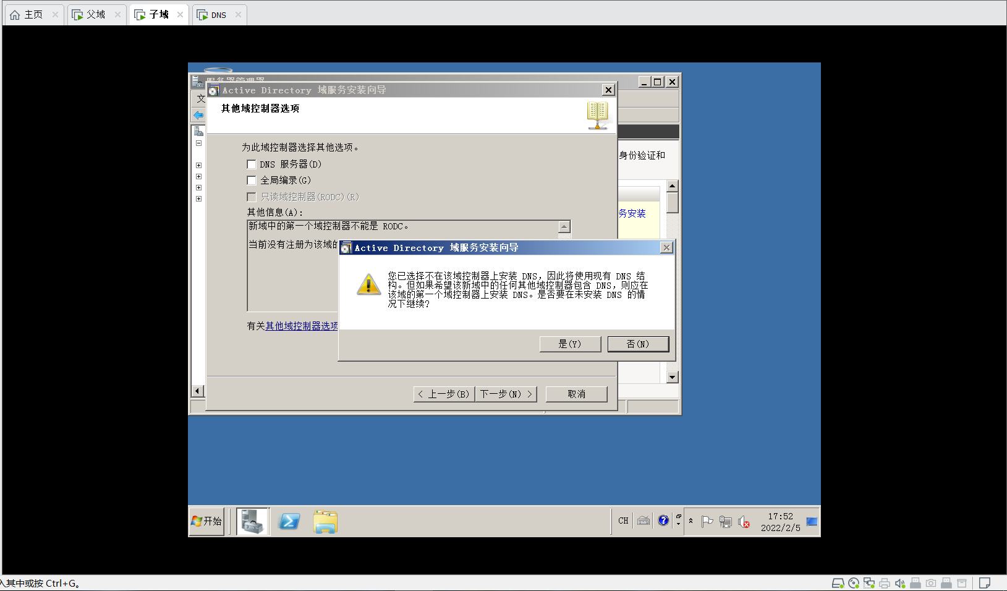Click Yes (是) in the DNS warning dialog
The image size is (1007, 591).
(x=570, y=344)
